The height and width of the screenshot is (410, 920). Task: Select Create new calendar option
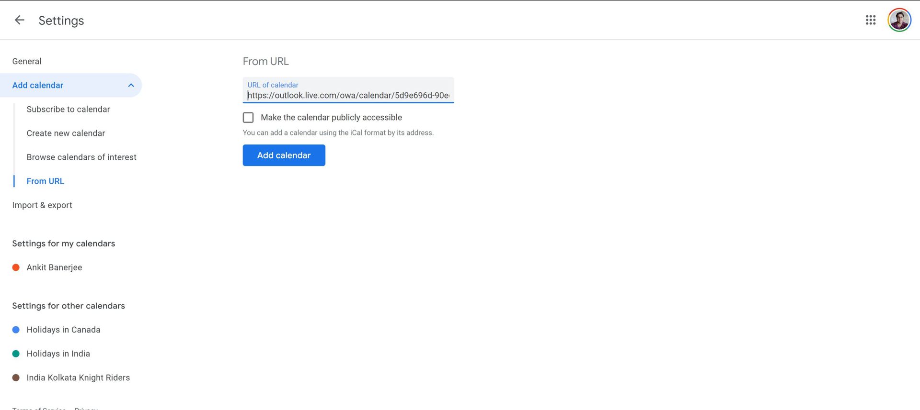(x=66, y=133)
